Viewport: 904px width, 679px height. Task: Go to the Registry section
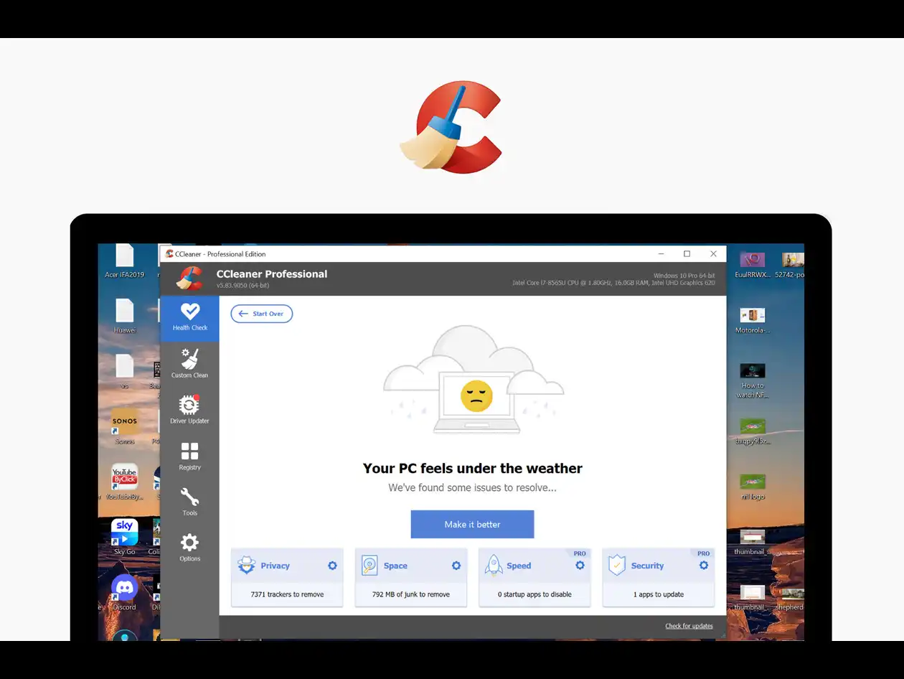click(x=189, y=456)
